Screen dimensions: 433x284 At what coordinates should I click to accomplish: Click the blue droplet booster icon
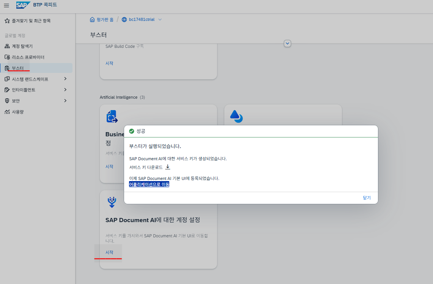[x=236, y=116]
